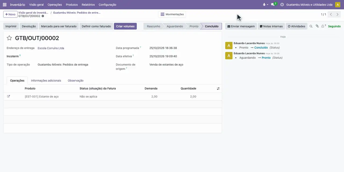Show help tooltip for Data programada
The height and width of the screenshot is (172, 344).
pyautogui.click(x=141, y=47)
